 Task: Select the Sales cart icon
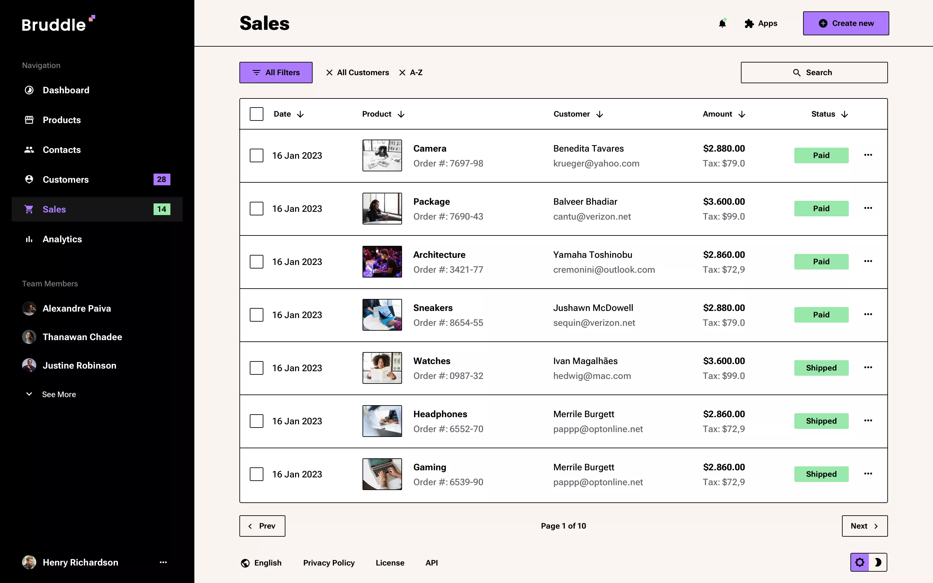[x=29, y=209]
